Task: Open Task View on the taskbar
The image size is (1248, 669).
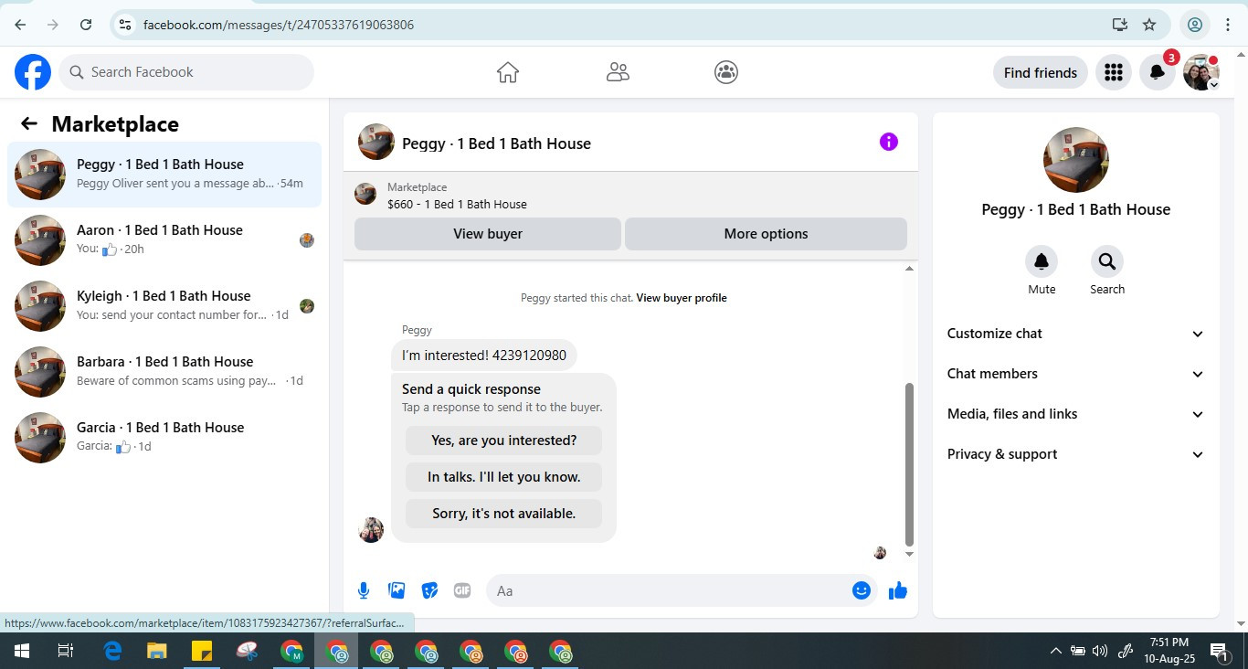Action: 66,651
